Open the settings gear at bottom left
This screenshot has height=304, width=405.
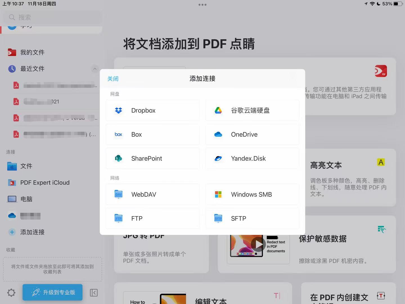coord(11,293)
